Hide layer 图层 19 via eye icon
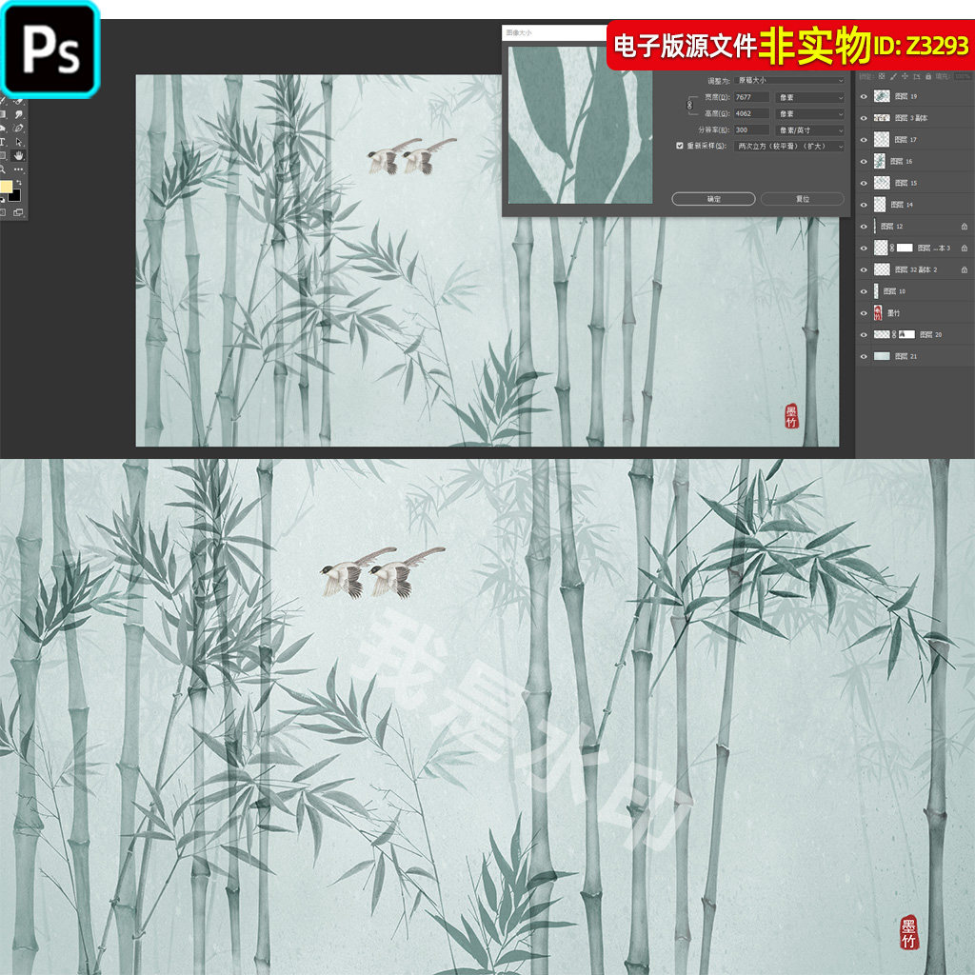The height and width of the screenshot is (975, 975). coord(863,96)
